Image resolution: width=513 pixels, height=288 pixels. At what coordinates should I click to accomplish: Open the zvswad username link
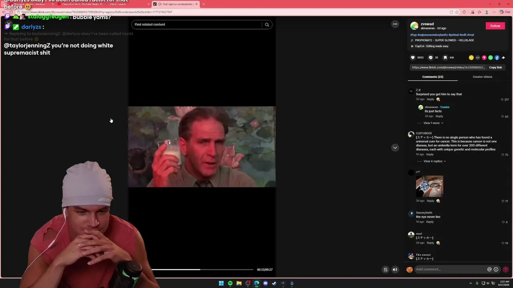click(x=427, y=24)
